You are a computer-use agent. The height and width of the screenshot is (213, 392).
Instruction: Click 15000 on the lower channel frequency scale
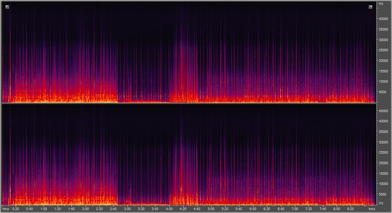384,173
